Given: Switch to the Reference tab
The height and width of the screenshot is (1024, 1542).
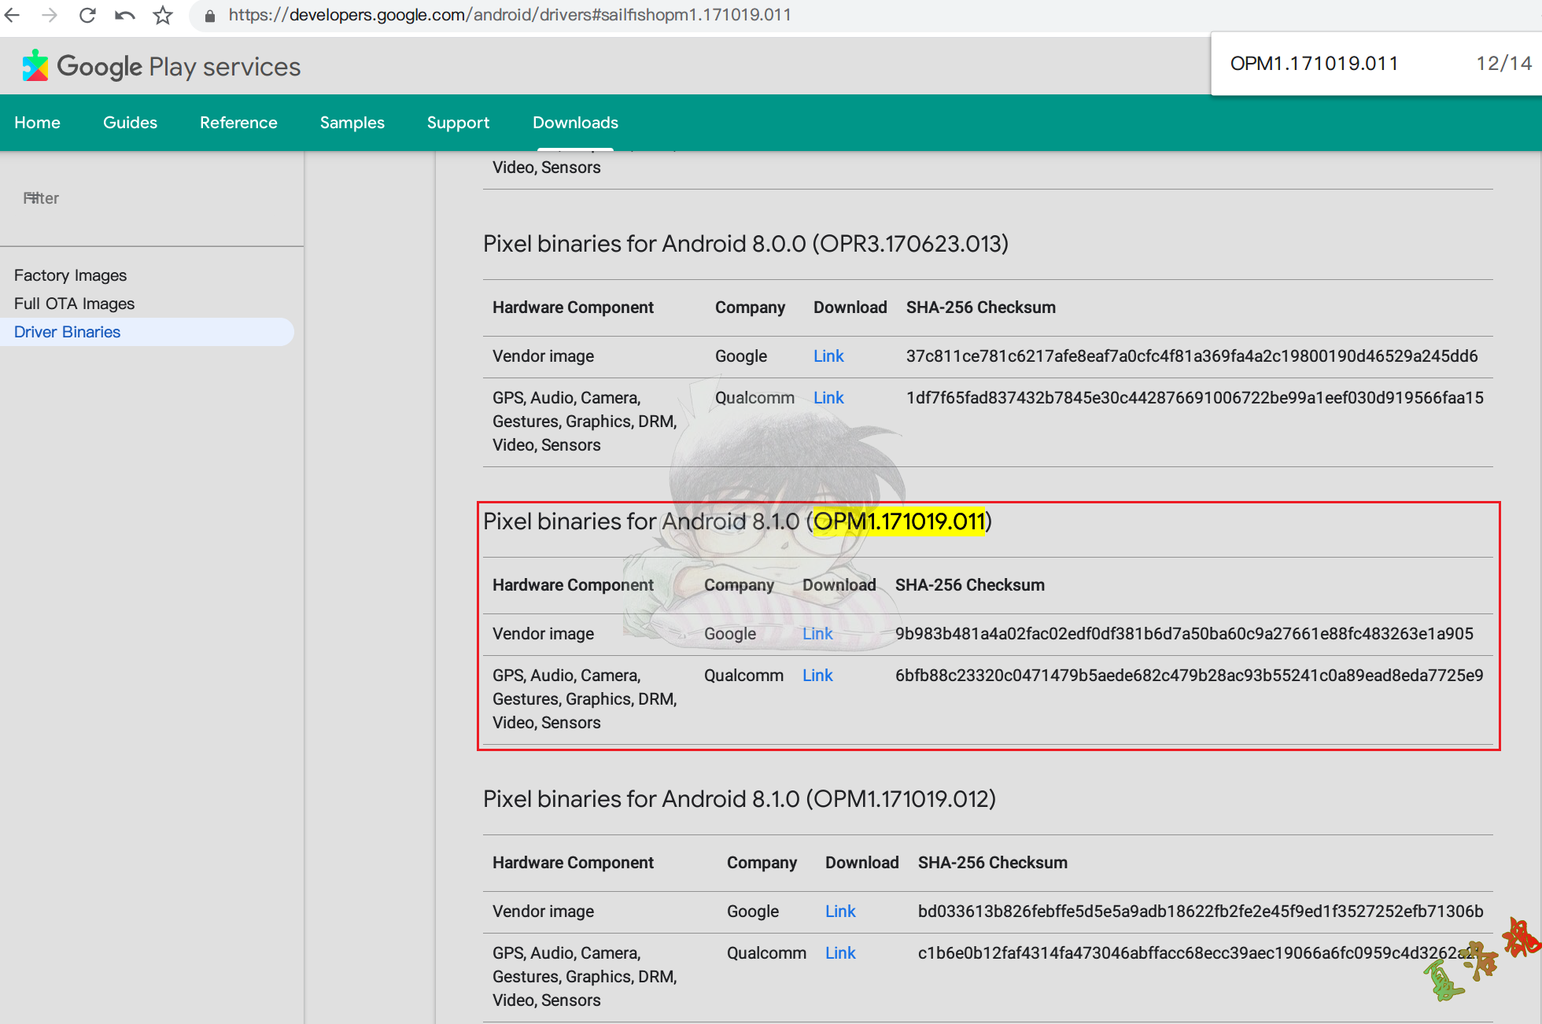Looking at the screenshot, I should pos(238,123).
